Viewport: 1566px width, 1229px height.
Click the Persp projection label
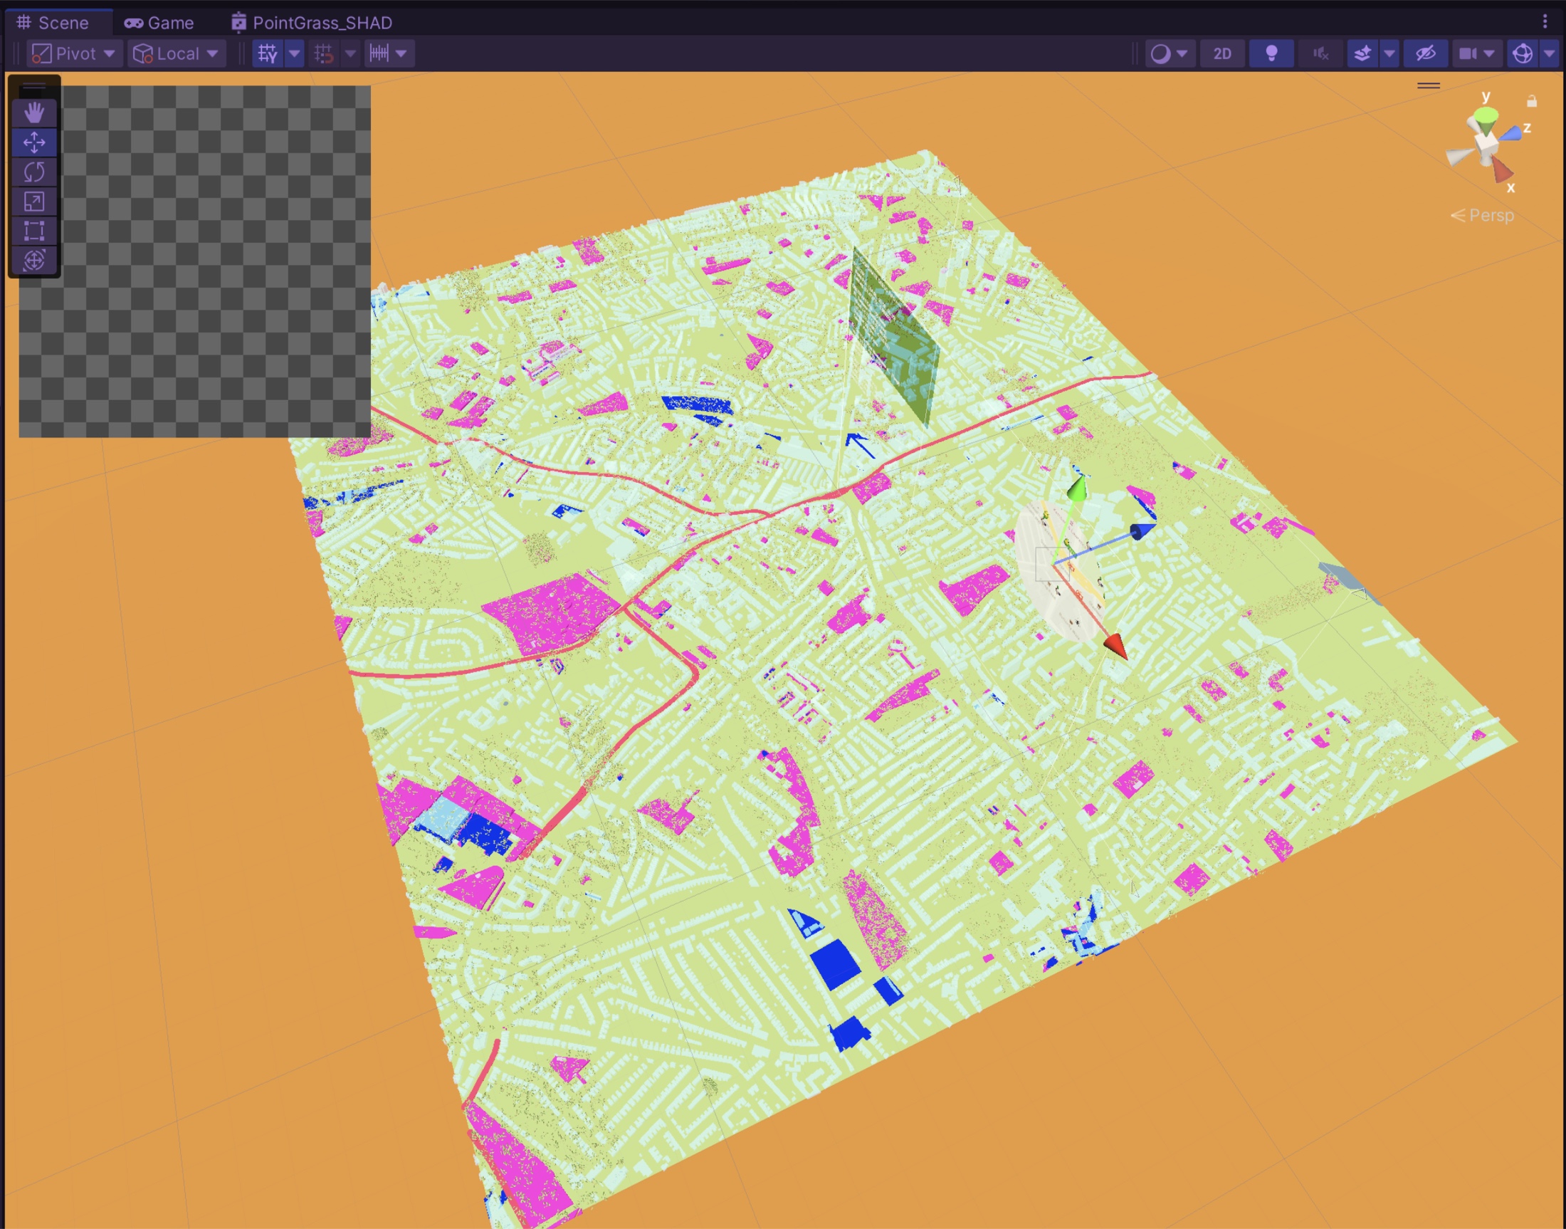(x=1483, y=215)
